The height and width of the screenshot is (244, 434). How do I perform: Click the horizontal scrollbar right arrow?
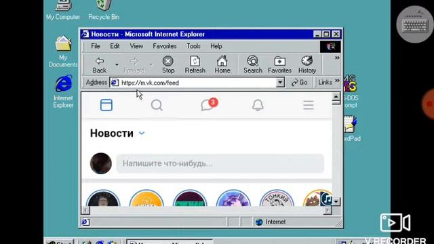328,210
